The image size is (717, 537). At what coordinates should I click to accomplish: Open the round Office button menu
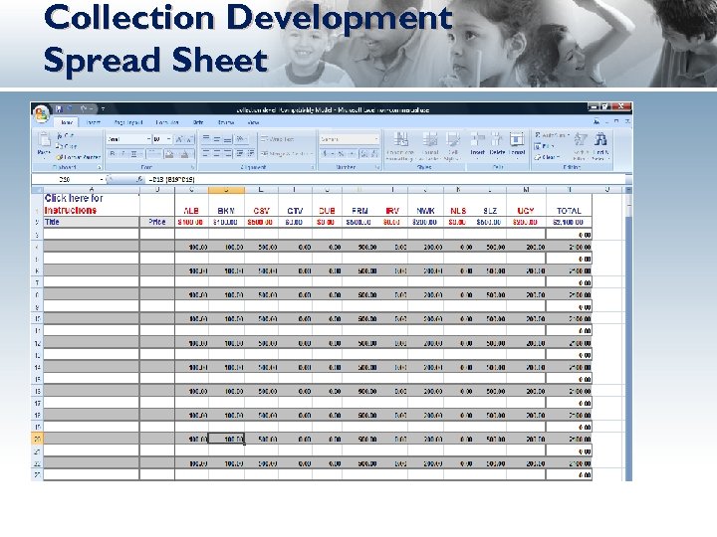coord(41,113)
